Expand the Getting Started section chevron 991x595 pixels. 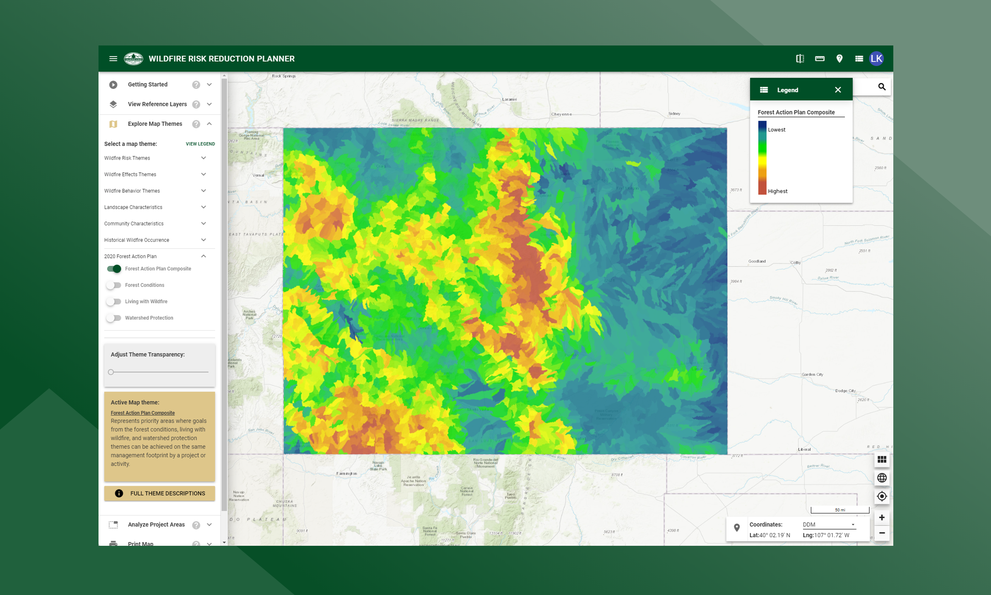tap(209, 84)
